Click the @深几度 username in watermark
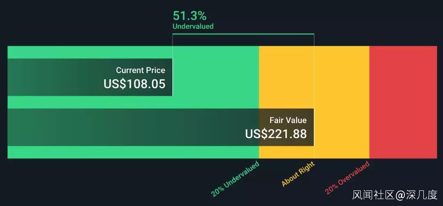This screenshot has height=206, width=443. point(416,195)
